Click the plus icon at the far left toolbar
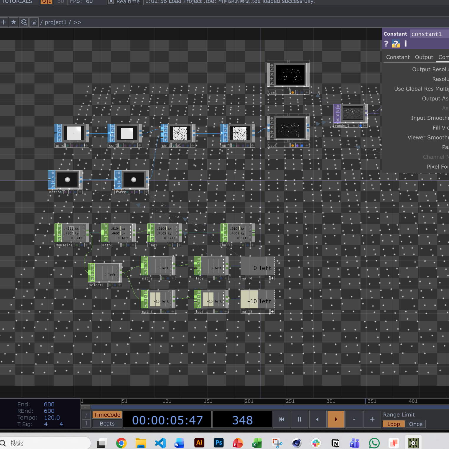The height and width of the screenshot is (449, 449). [x=4, y=22]
